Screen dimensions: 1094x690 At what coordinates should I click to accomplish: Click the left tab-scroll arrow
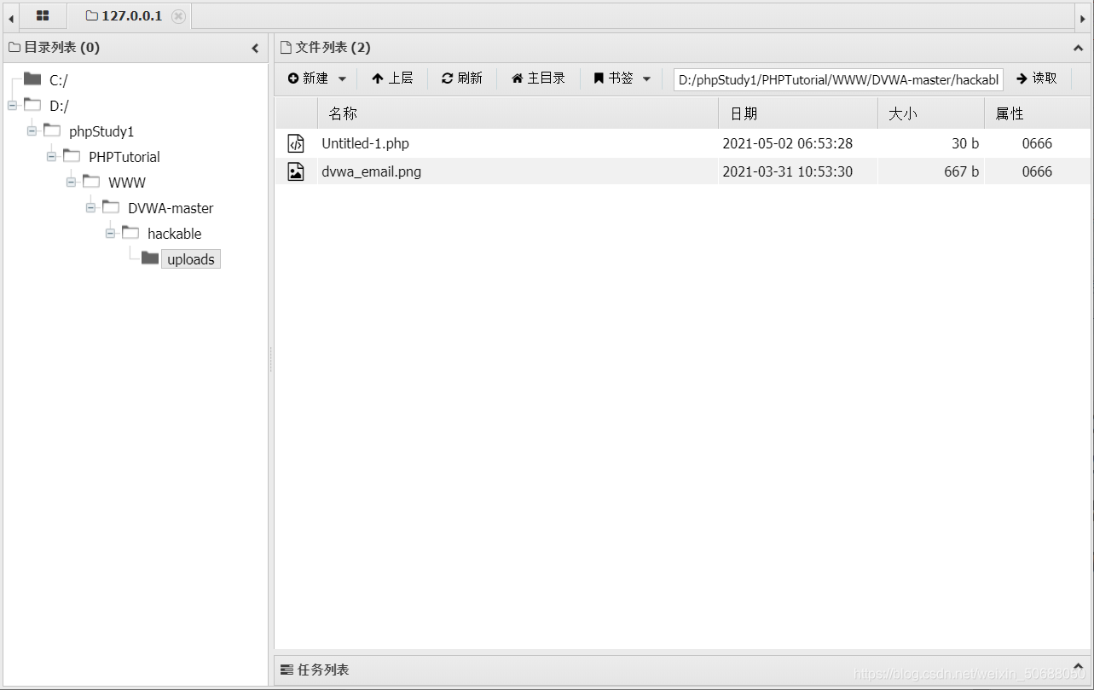coord(11,18)
